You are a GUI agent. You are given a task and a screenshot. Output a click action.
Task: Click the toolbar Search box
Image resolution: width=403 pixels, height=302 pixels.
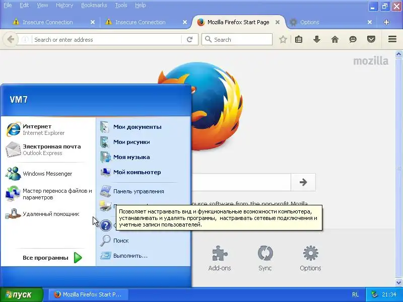(237, 40)
